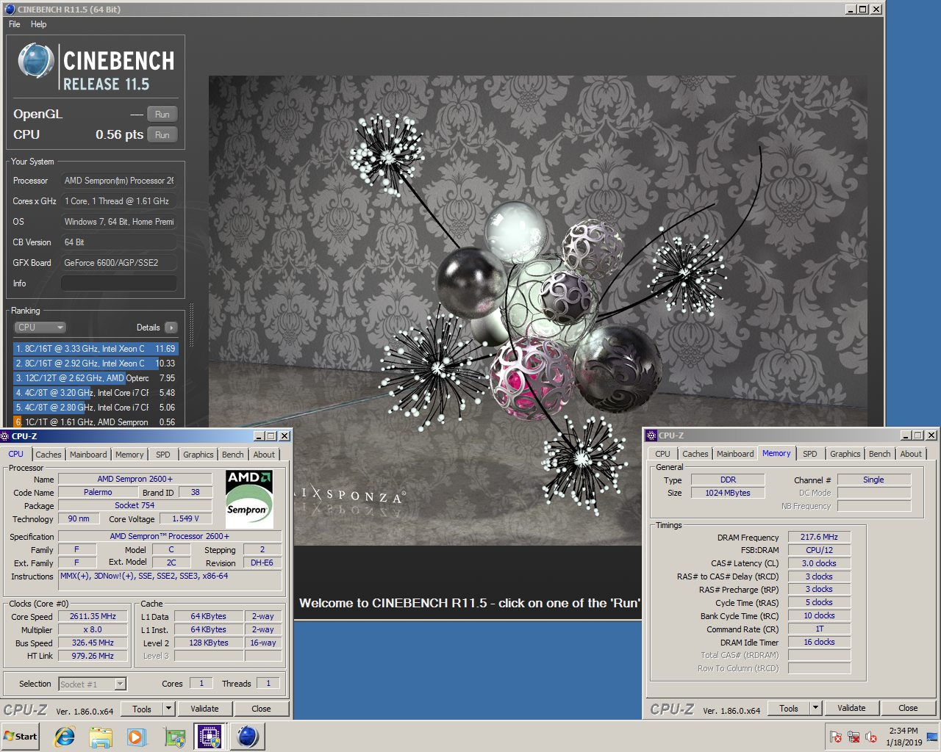Viewport: 941px width, 752px height.
Task: Switch to Memory tab in left CPU-Z window
Action: point(129,455)
